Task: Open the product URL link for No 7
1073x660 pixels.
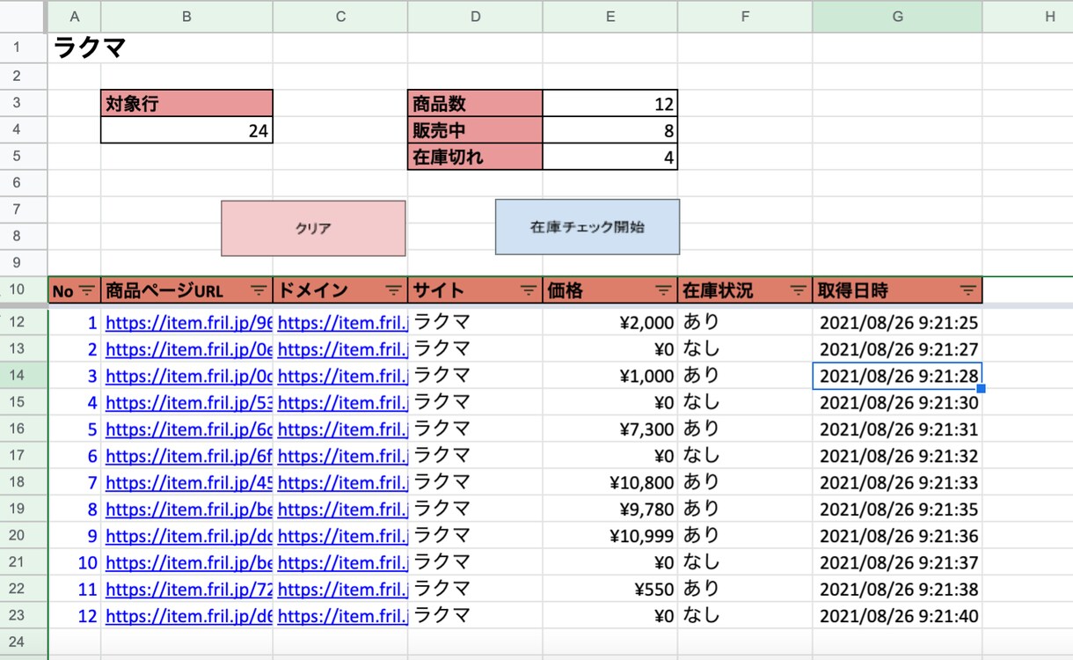Action: point(189,483)
